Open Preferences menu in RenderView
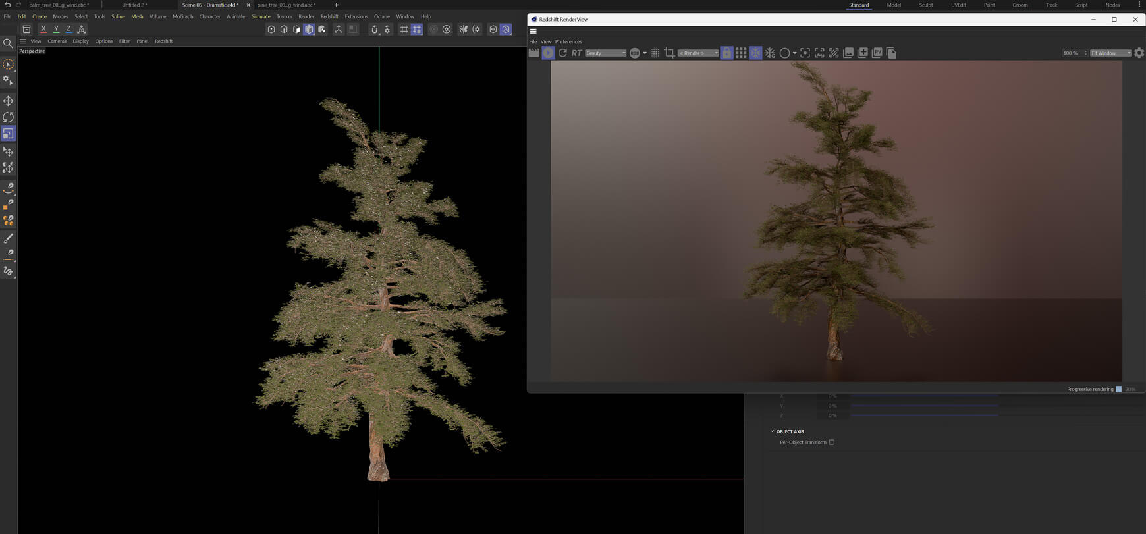Viewport: 1146px width, 534px height. [568, 41]
